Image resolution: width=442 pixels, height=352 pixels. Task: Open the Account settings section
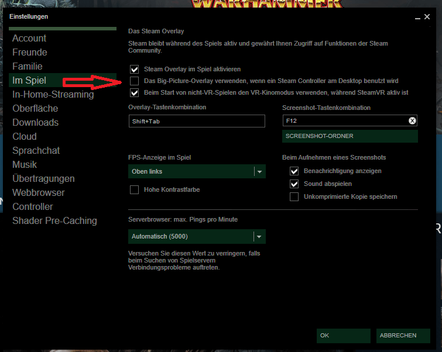click(x=29, y=38)
